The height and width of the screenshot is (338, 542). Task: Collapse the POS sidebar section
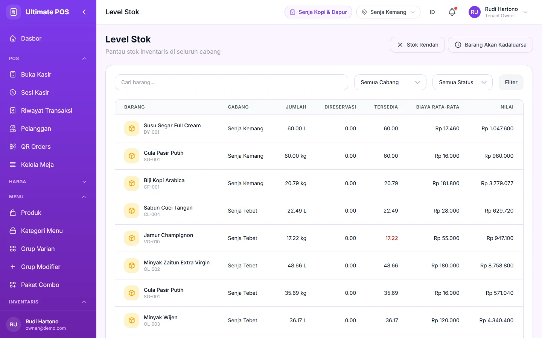point(48,59)
